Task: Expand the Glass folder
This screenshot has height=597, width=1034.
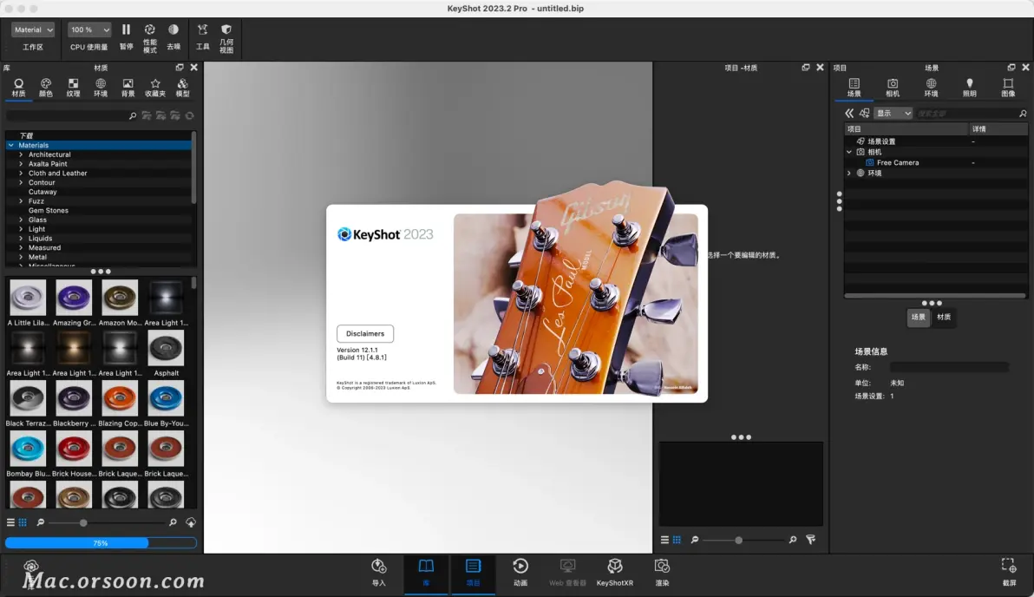Action: (x=21, y=220)
